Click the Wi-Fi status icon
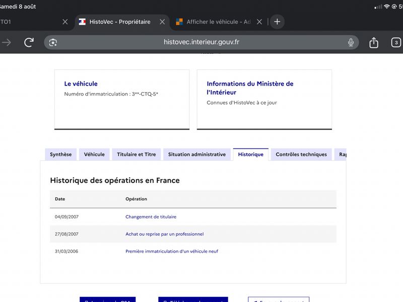The image size is (403, 302). [x=386, y=7]
